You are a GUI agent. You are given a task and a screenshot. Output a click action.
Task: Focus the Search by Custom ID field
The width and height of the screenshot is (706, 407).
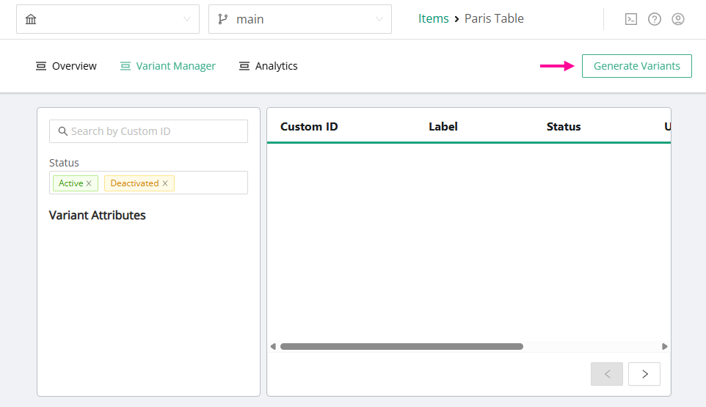tap(156, 131)
